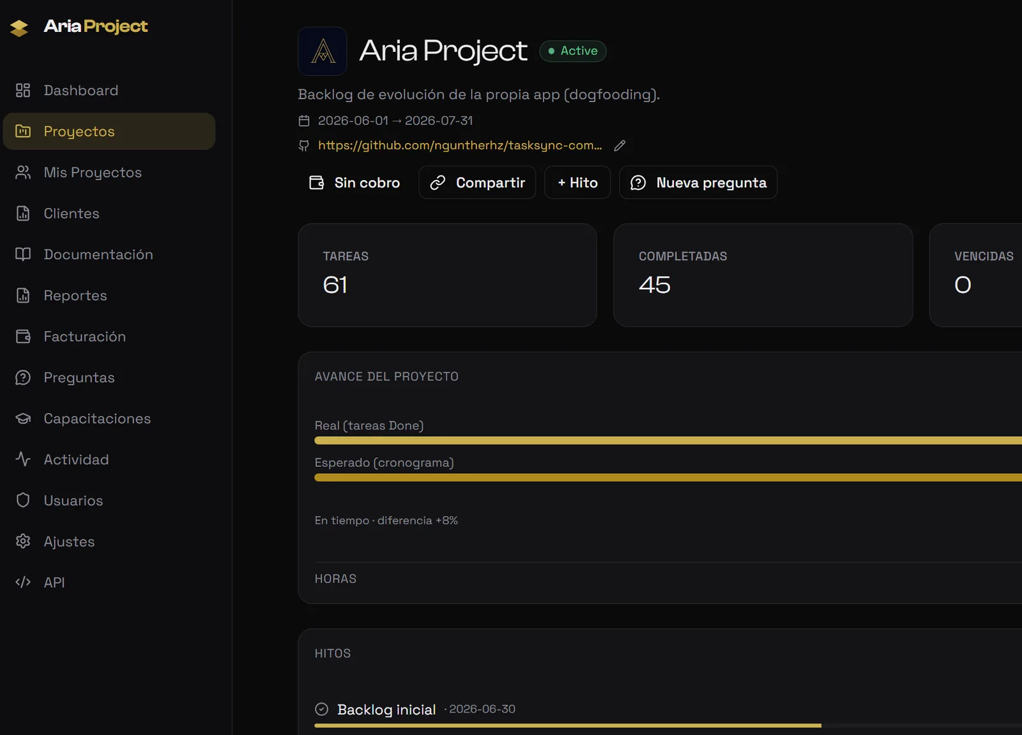The width and height of the screenshot is (1022, 735).
Task: Go to Mis Proyectos
Action: [109, 172]
